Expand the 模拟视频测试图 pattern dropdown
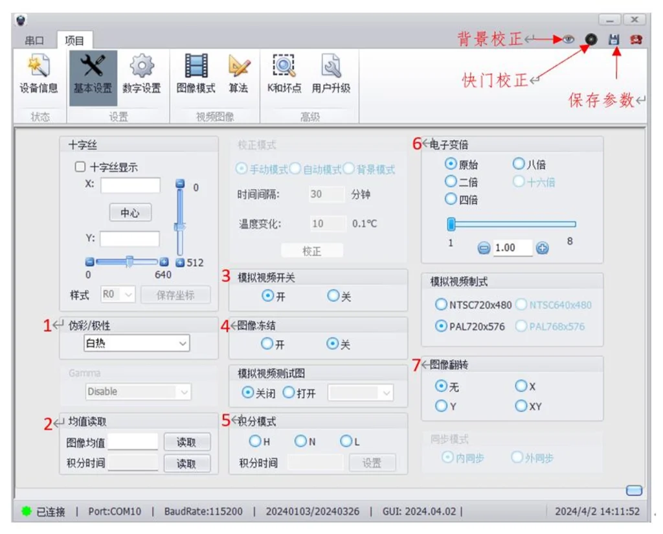 (360, 392)
